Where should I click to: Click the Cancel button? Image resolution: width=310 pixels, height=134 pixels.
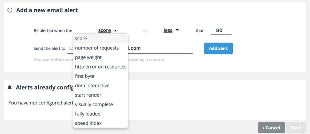tap(271, 128)
